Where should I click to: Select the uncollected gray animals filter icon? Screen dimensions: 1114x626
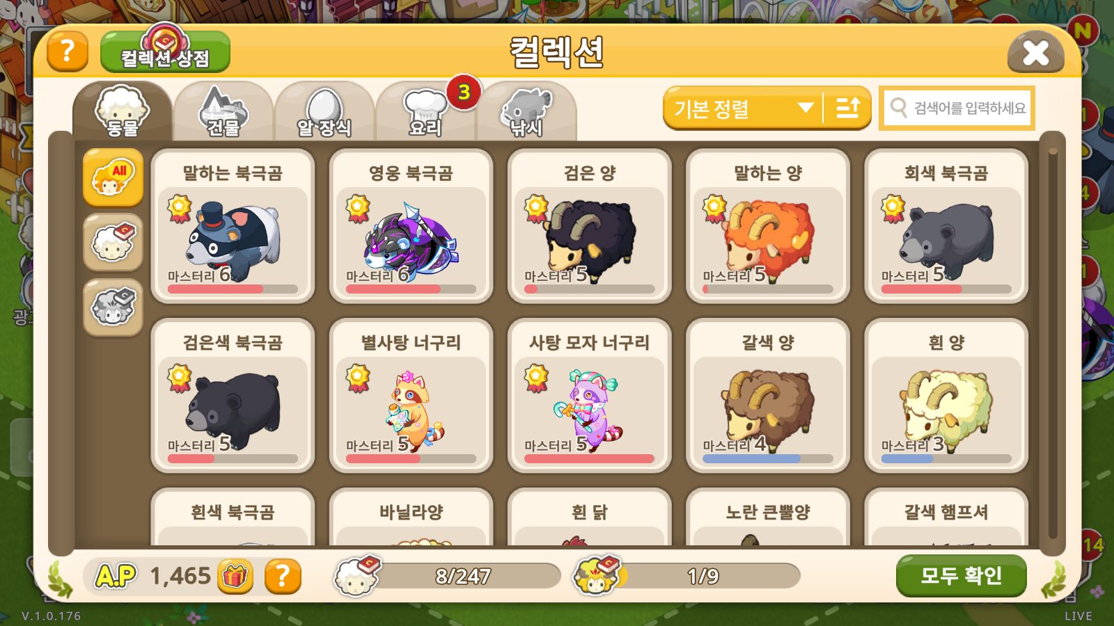coord(113,307)
